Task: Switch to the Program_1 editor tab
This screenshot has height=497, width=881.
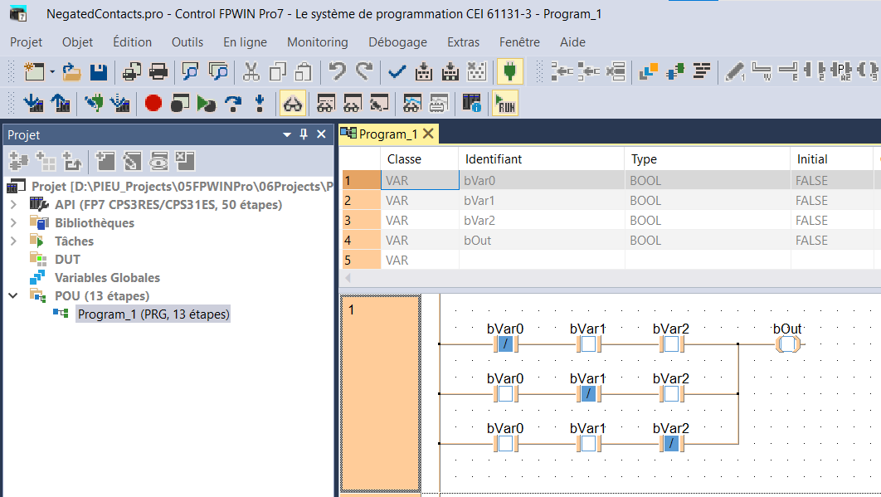Action: point(387,134)
